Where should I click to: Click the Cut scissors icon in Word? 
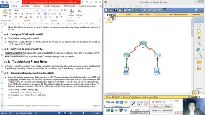tap(10, 10)
